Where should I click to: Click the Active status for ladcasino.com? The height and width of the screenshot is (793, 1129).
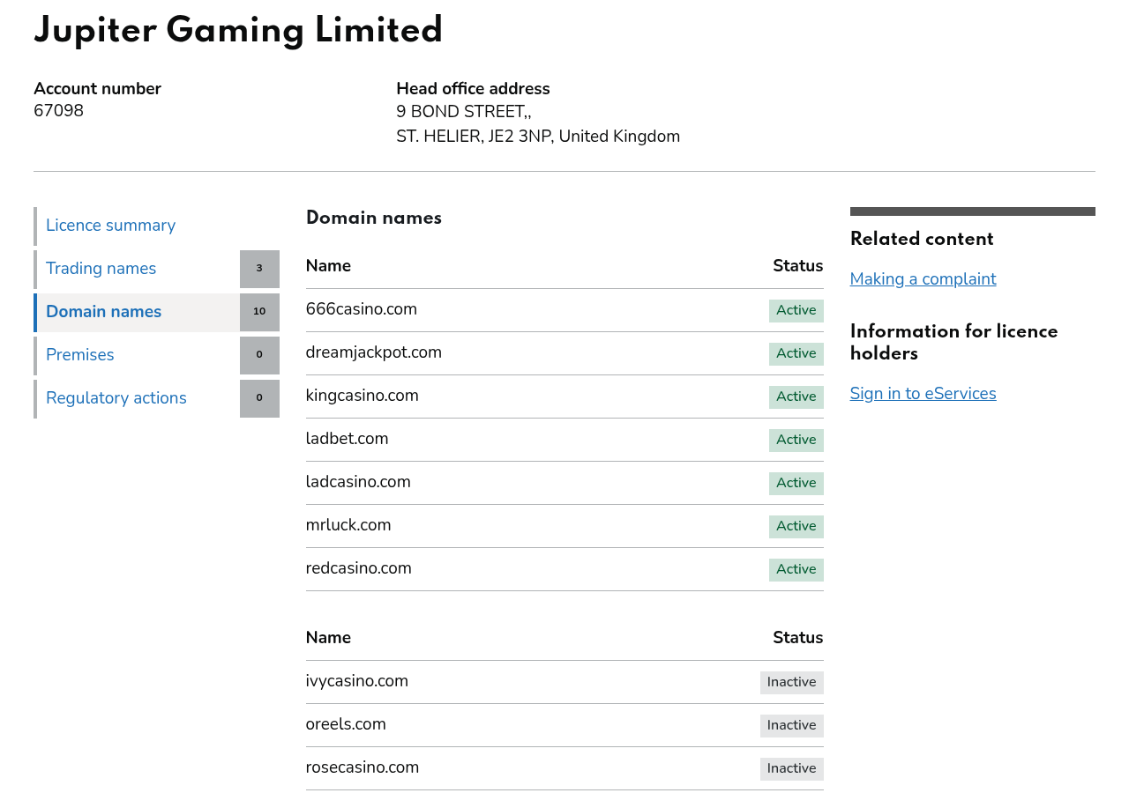coord(796,484)
